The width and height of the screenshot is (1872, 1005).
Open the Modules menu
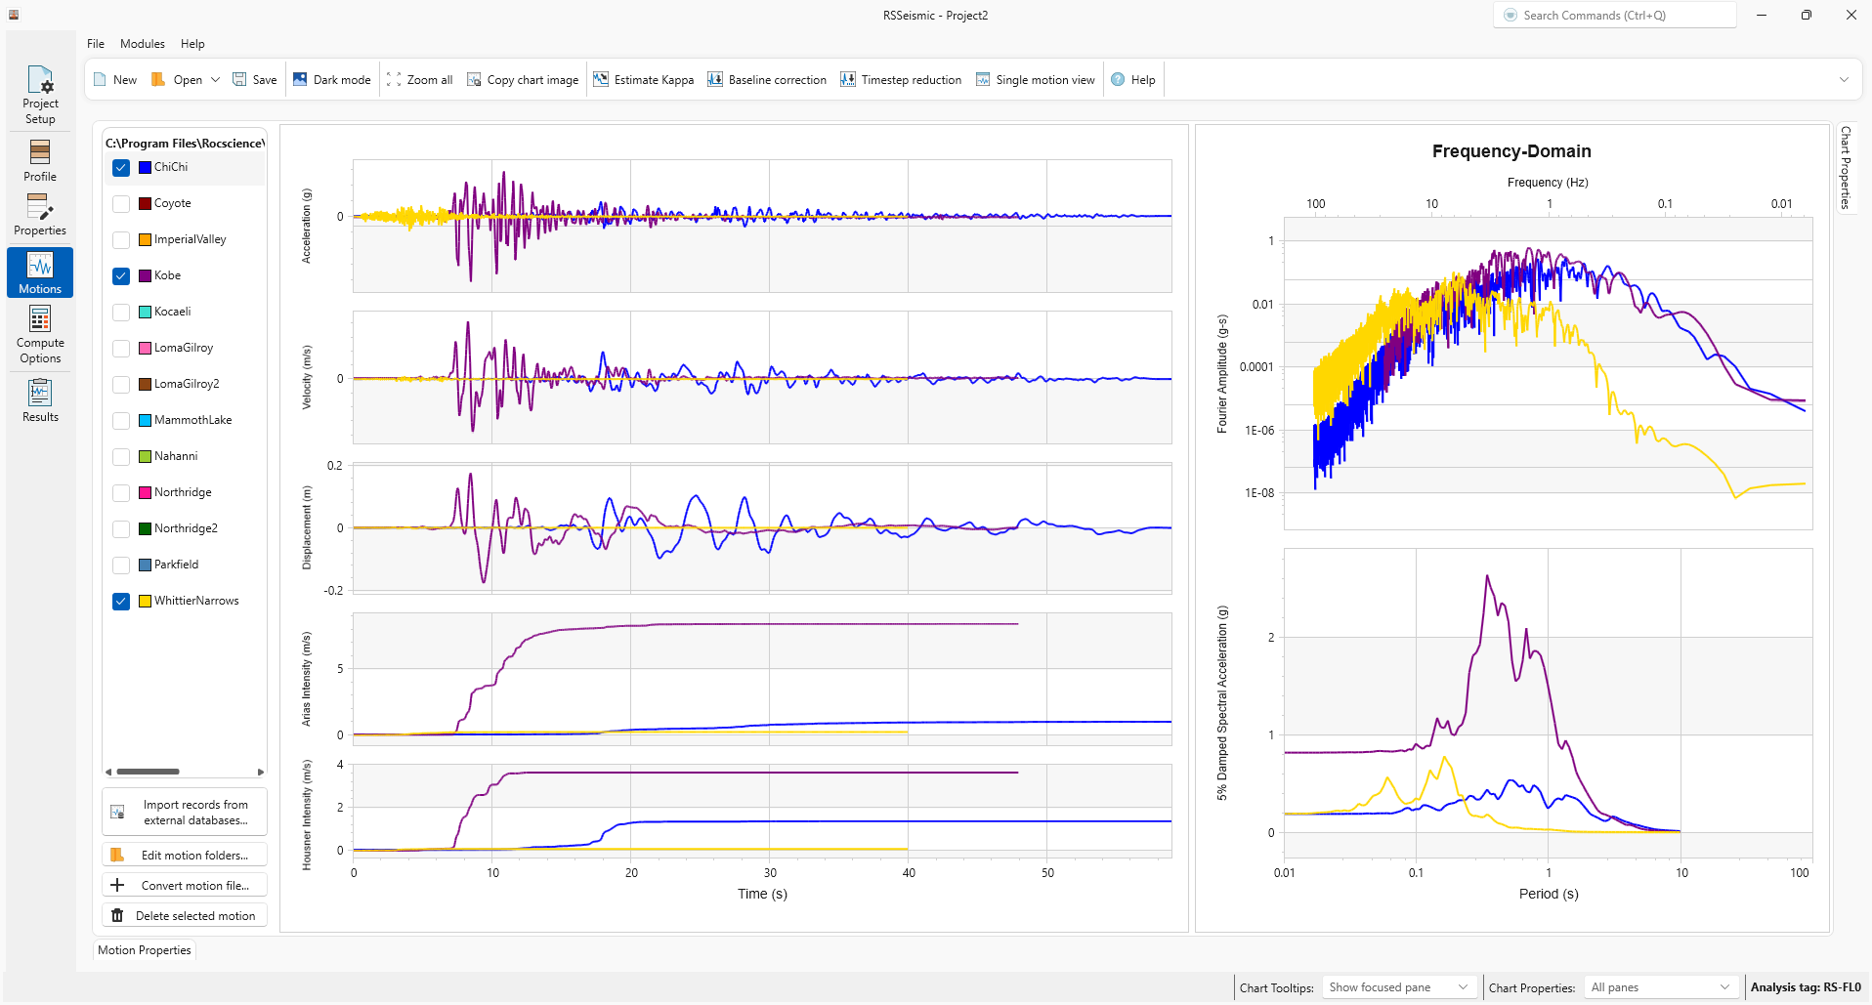pyautogui.click(x=143, y=44)
